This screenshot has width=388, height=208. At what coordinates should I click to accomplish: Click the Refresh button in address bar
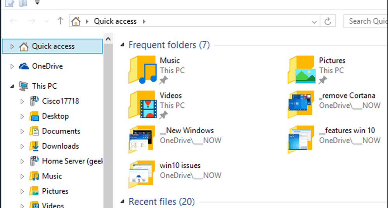pos(329,21)
